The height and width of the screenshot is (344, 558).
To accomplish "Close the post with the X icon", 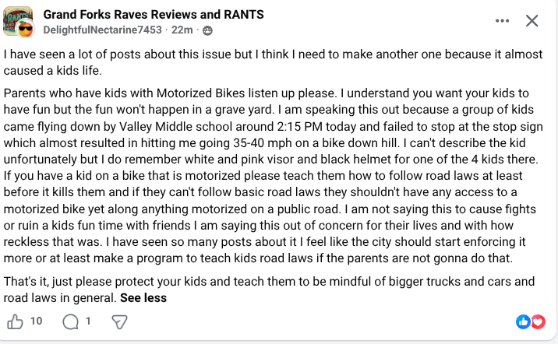I will [x=532, y=20].
